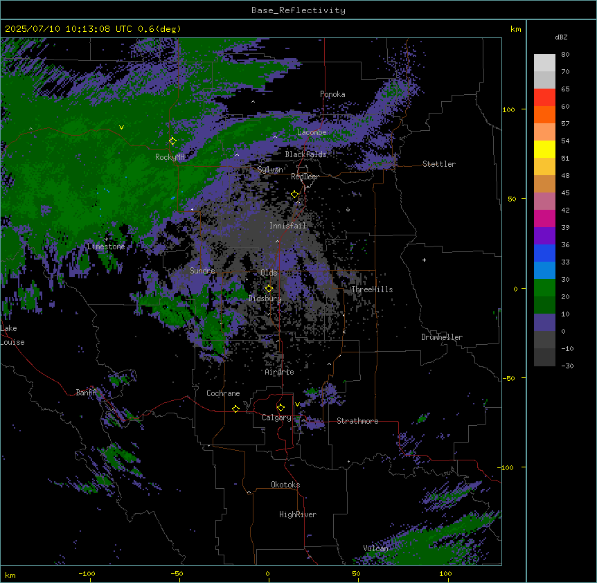This screenshot has width=597, height=583.
Task: Click the HighRiver label
Action: pyautogui.click(x=298, y=514)
